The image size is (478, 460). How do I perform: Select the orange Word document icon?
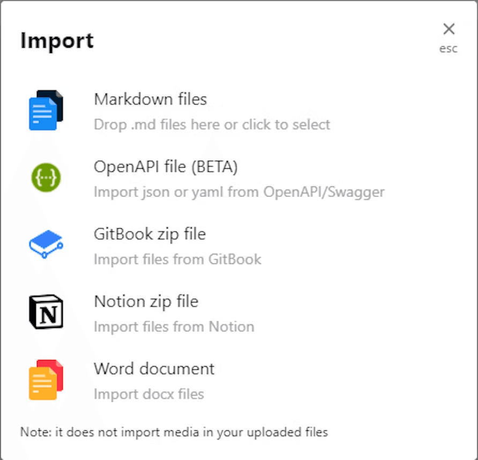pos(46,379)
